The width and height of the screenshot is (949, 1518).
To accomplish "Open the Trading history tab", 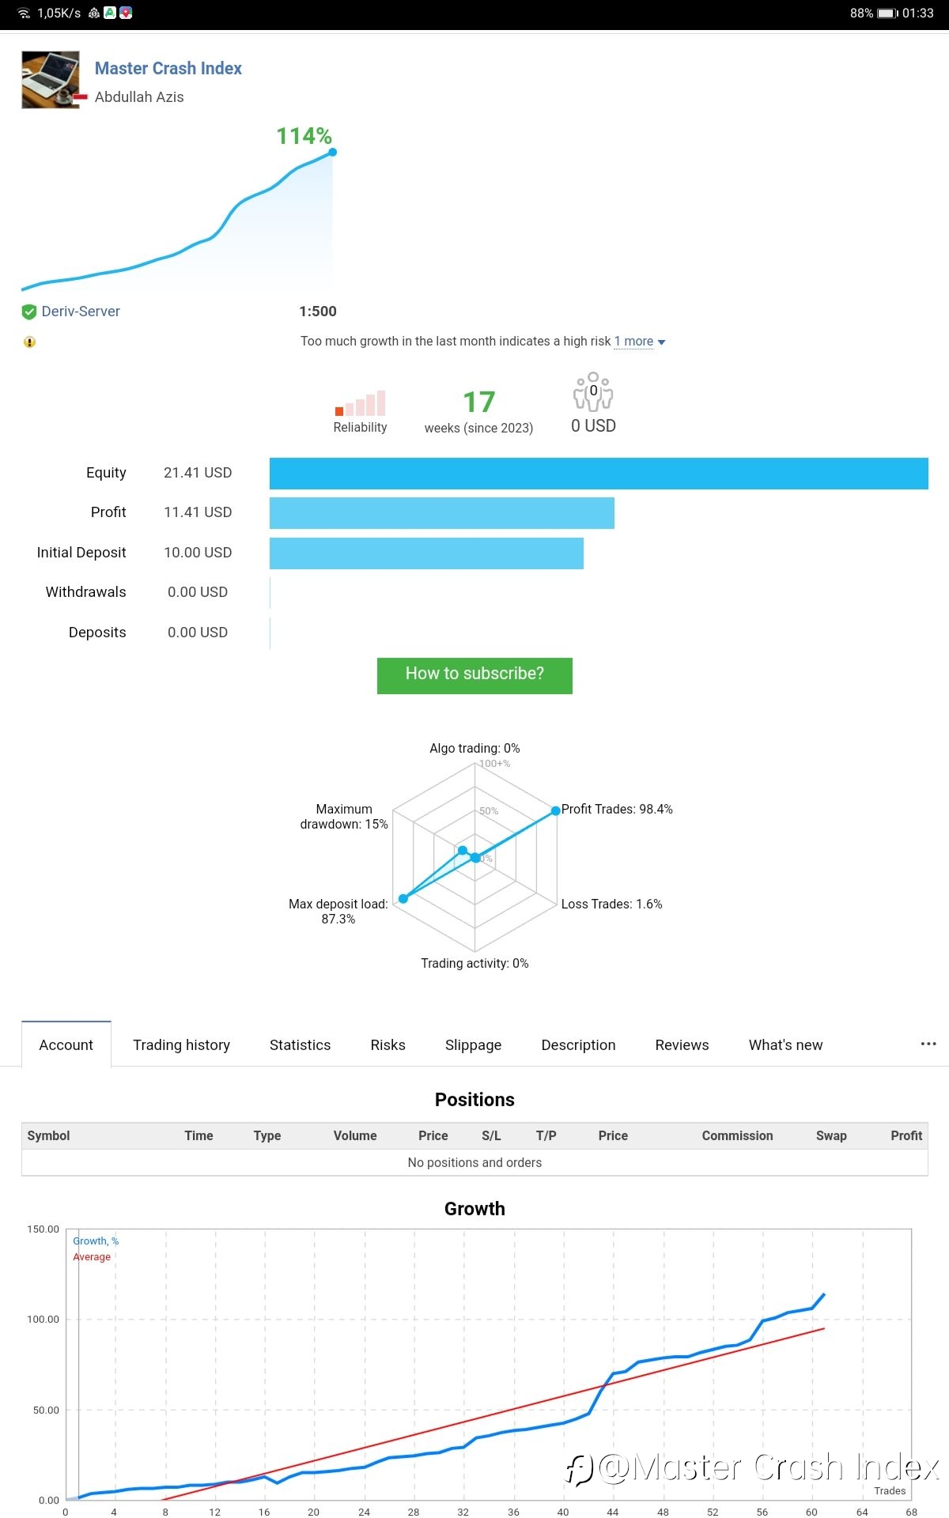I will pos(181,1044).
